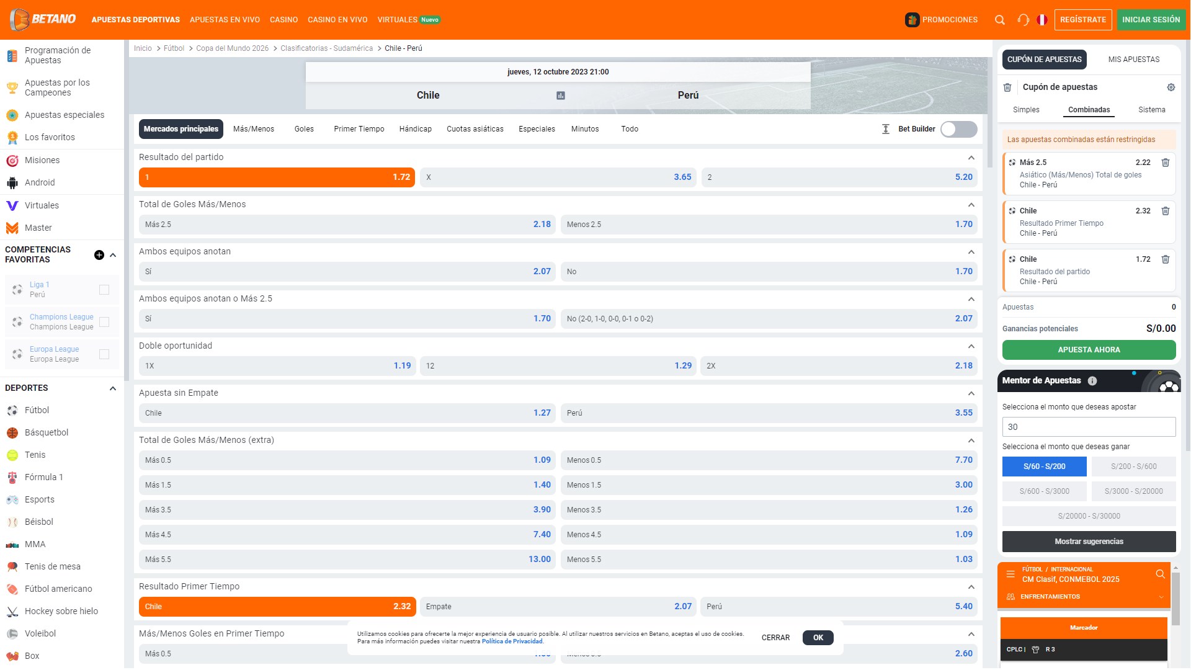The width and height of the screenshot is (1191, 670).
Task: Open the customer support headset icon
Action: (x=1023, y=20)
